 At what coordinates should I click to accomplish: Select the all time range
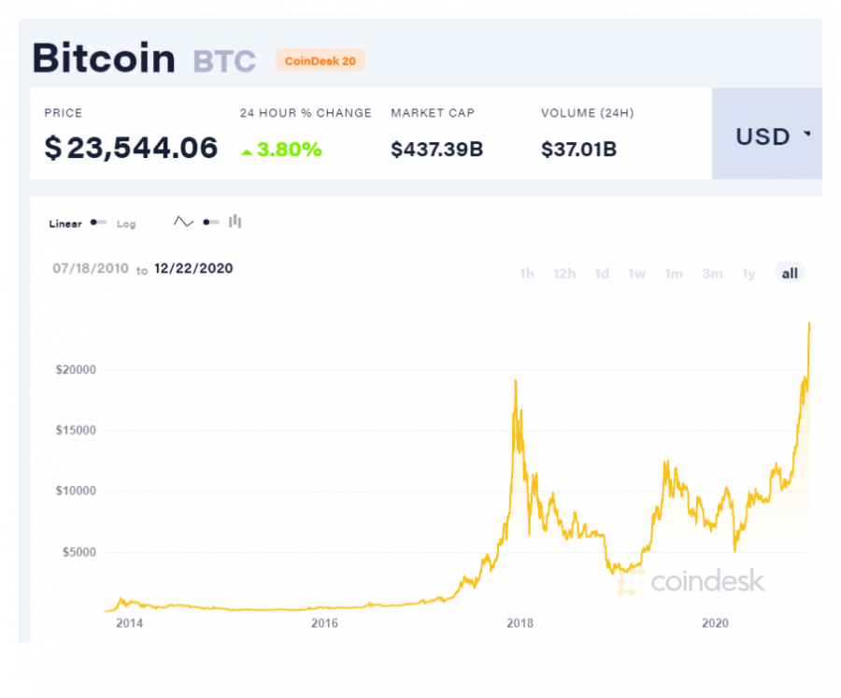pos(790,273)
